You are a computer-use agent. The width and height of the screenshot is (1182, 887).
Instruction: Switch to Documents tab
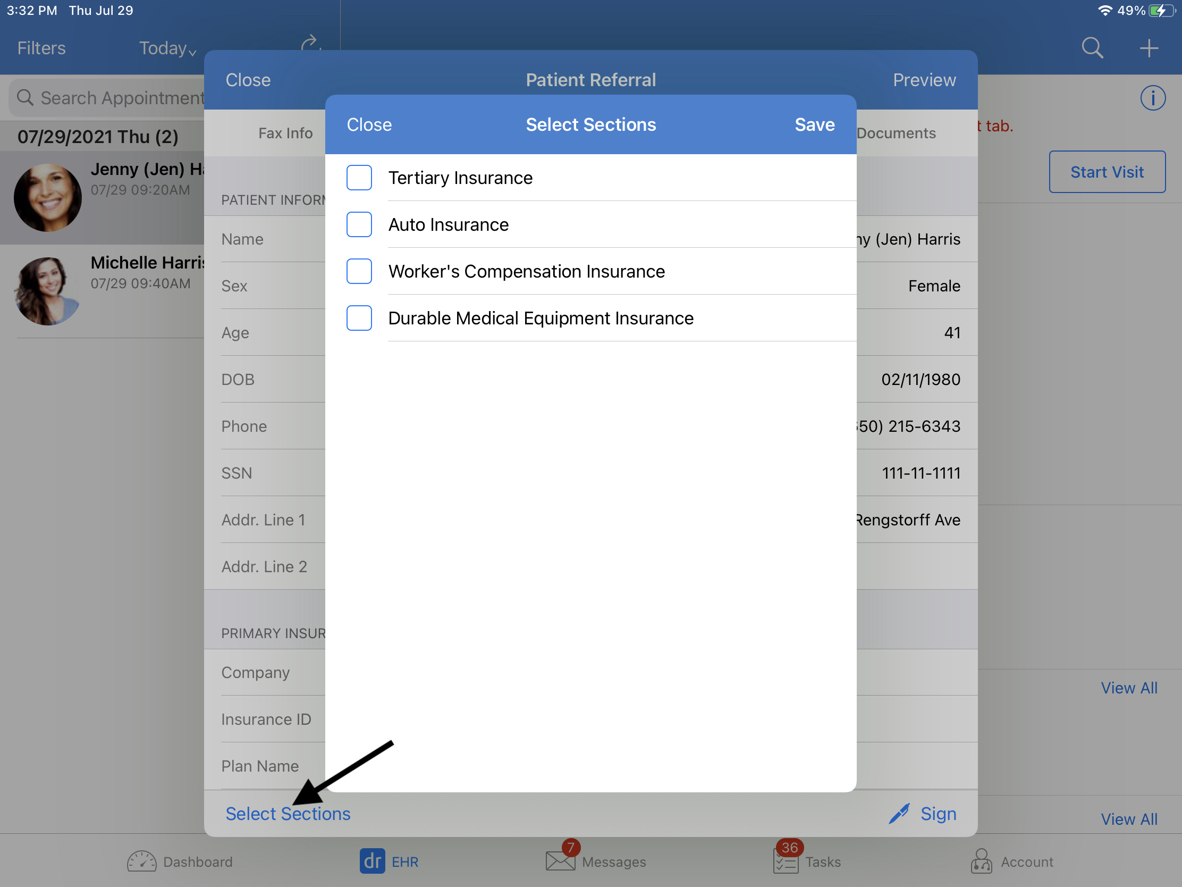point(896,133)
